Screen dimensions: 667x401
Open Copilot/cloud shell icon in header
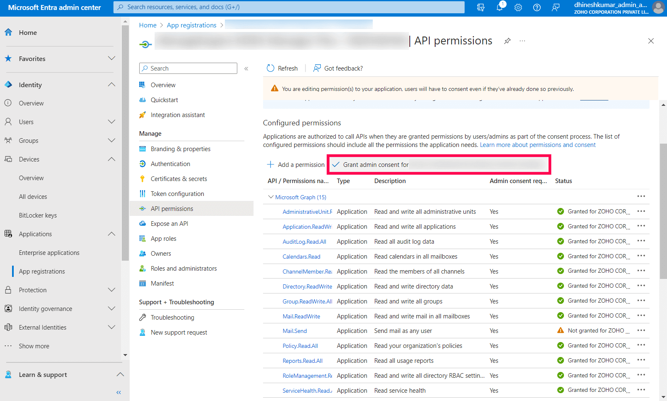pos(481,7)
